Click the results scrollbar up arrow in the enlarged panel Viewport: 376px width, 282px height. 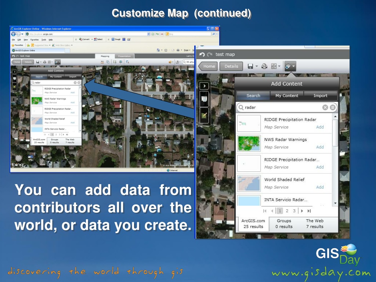point(335,116)
